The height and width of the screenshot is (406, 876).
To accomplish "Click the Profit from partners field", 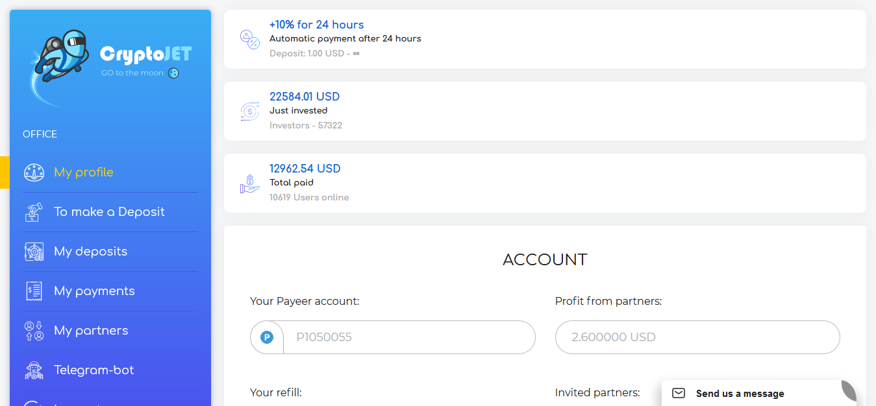I will (x=697, y=337).
